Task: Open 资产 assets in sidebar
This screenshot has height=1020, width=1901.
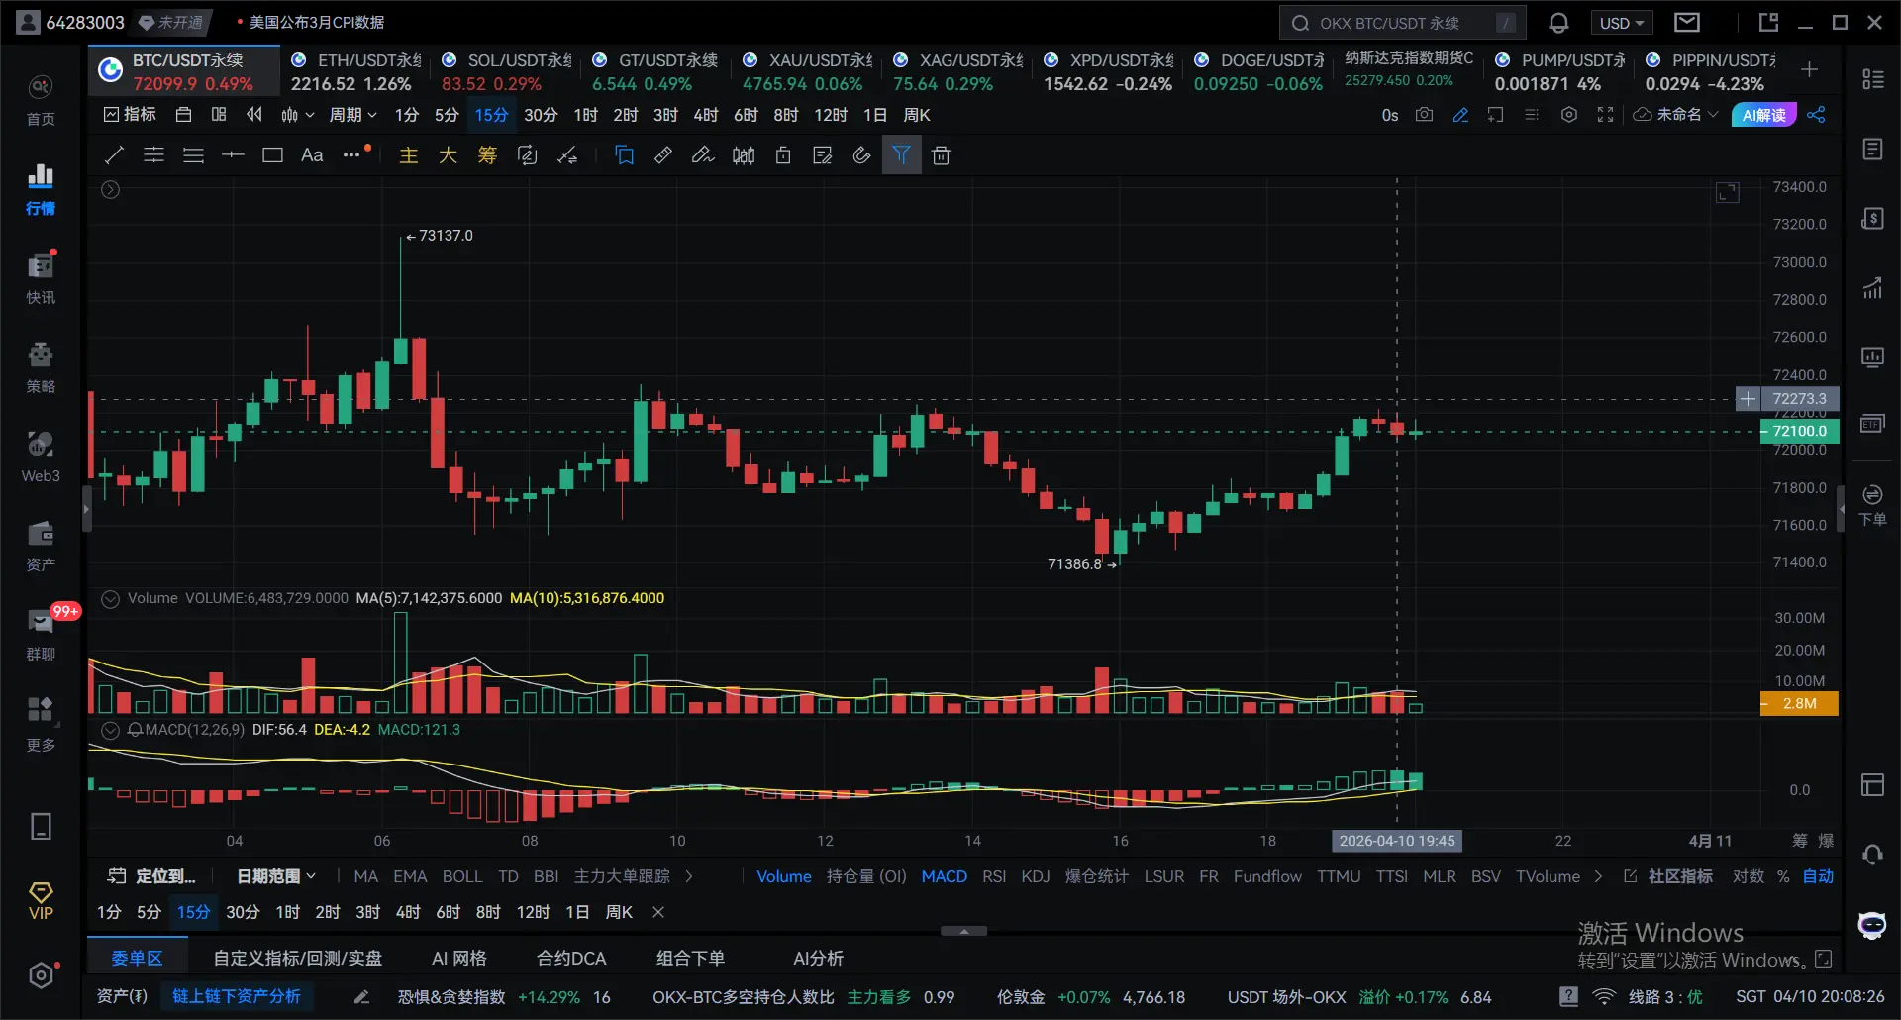Action: (x=41, y=547)
